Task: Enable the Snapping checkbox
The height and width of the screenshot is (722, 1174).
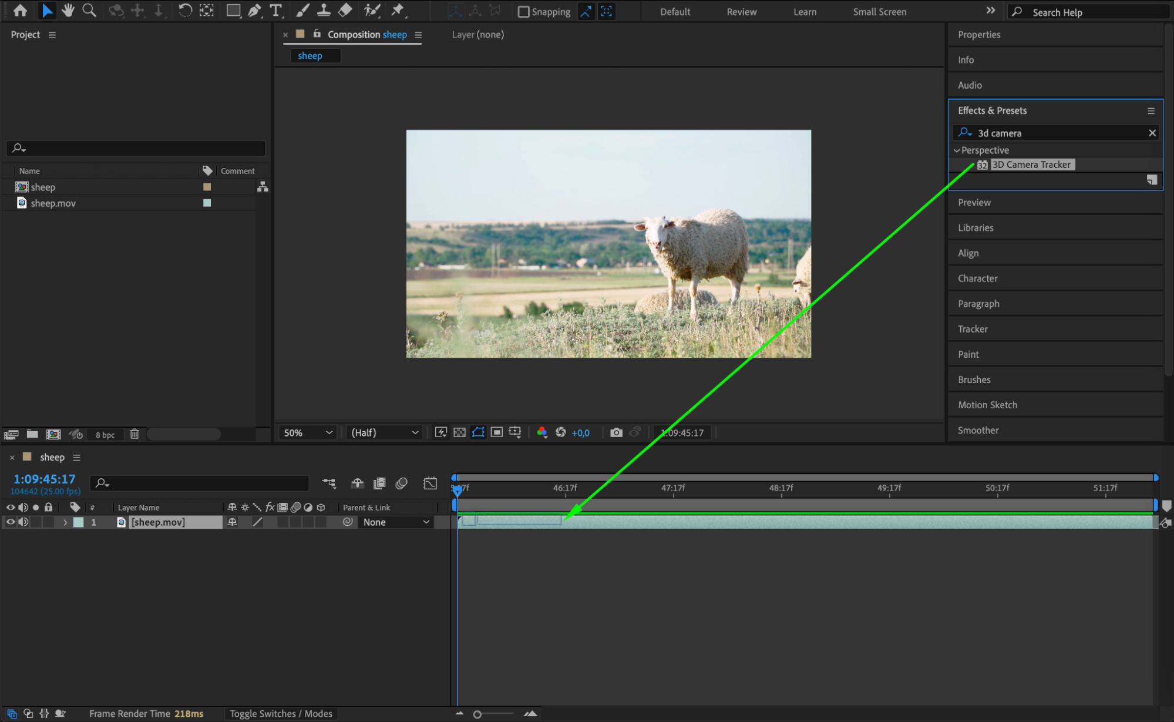Action: click(x=523, y=11)
